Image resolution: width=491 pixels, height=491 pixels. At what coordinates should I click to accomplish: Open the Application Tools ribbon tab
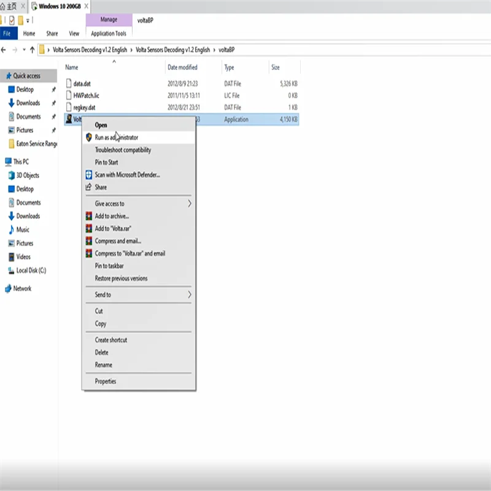point(108,34)
